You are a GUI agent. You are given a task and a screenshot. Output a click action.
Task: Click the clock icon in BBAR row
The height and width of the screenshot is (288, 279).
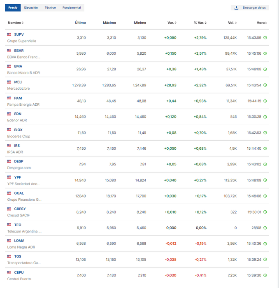pos(265,53)
